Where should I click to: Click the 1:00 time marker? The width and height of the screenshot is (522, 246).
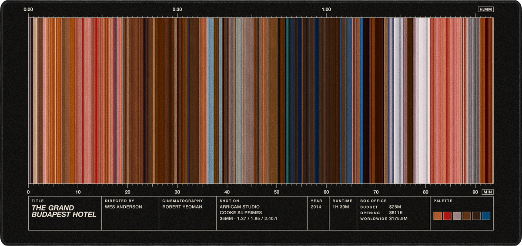[326, 9]
